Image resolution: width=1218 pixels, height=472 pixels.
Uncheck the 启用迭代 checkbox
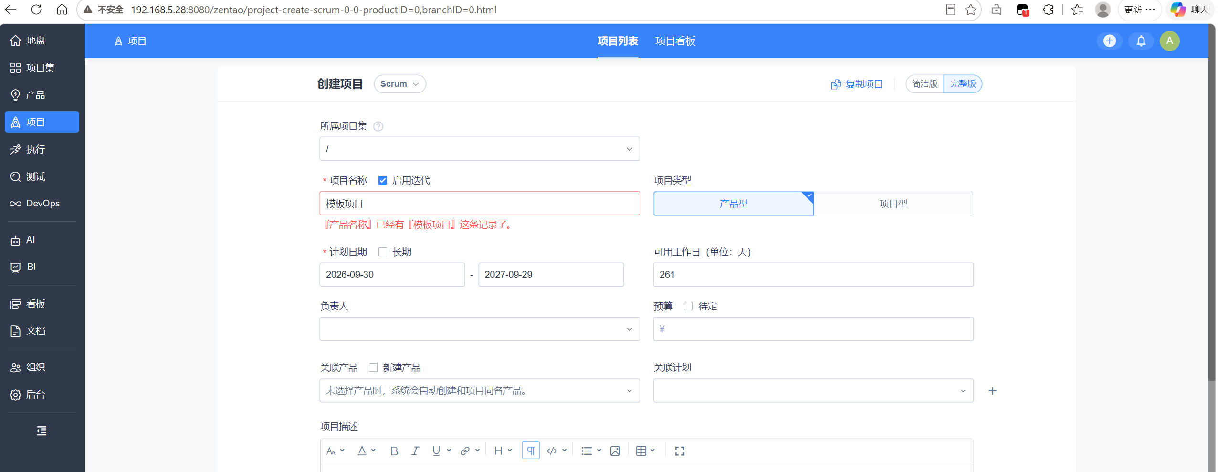[383, 180]
